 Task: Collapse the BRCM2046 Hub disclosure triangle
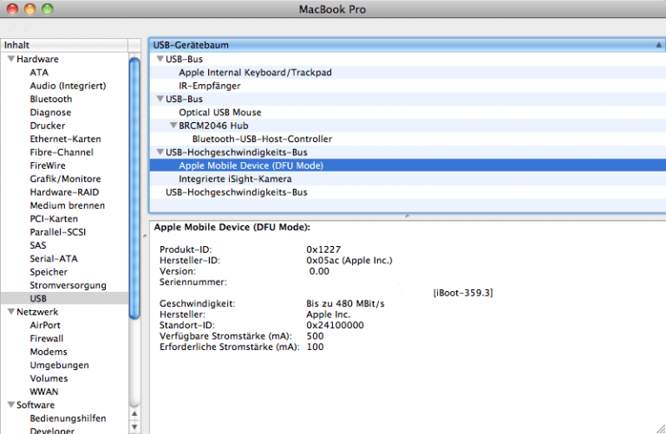[x=173, y=126]
